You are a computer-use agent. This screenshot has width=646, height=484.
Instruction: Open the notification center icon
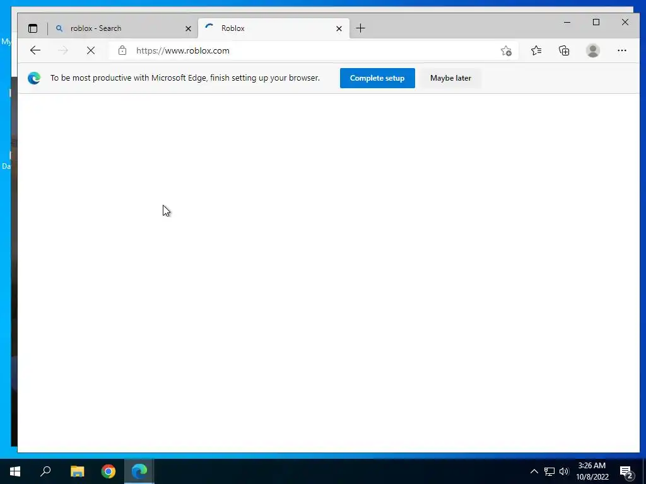tap(626, 472)
